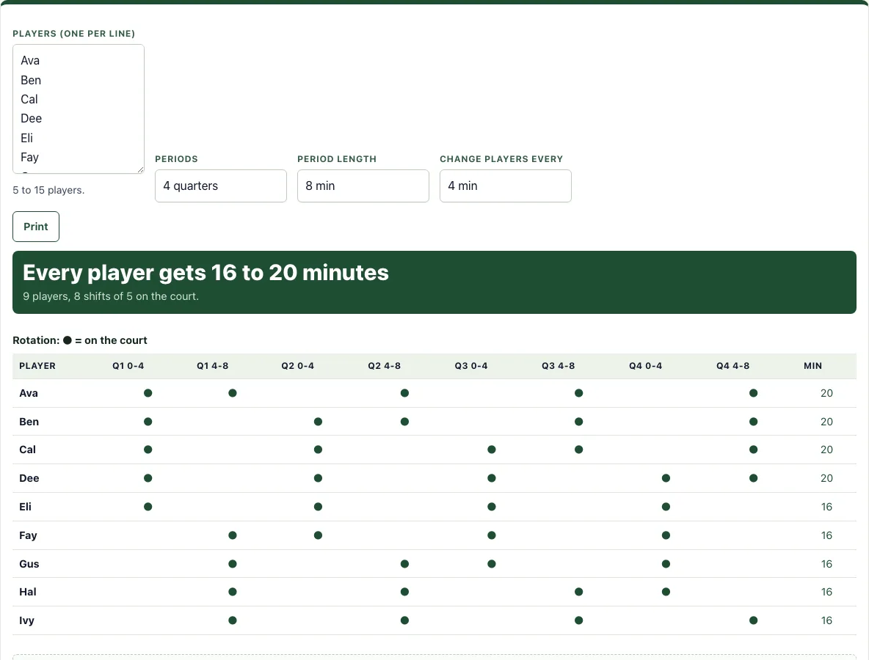Click Hal's on-court dot for Q1 4-8
This screenshot has width=869, height=660.
click(233, 592)
